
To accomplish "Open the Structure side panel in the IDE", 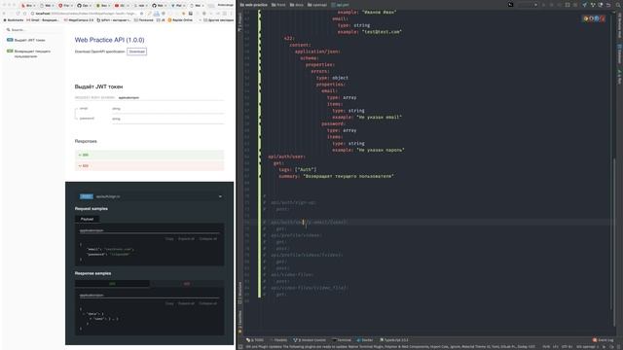I will [x=240, y=293].
